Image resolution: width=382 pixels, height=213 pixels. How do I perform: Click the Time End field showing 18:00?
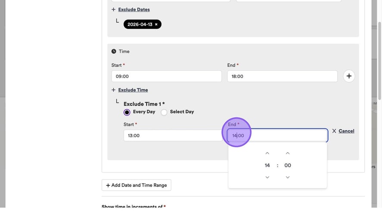pos(282,76)
